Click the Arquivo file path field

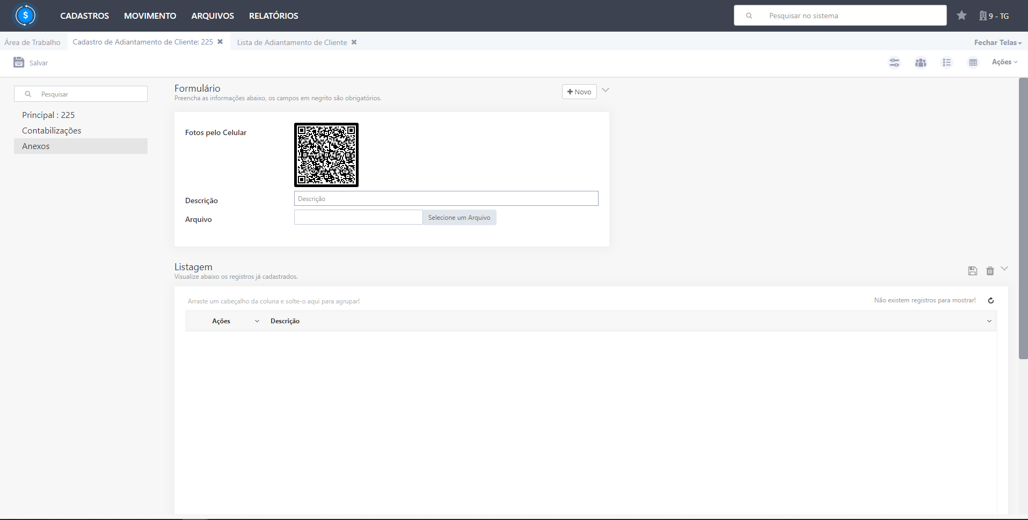coord(359,217)
